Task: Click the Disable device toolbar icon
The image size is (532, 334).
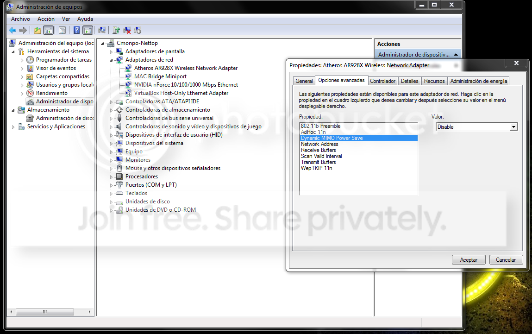Action: point(138,31)
